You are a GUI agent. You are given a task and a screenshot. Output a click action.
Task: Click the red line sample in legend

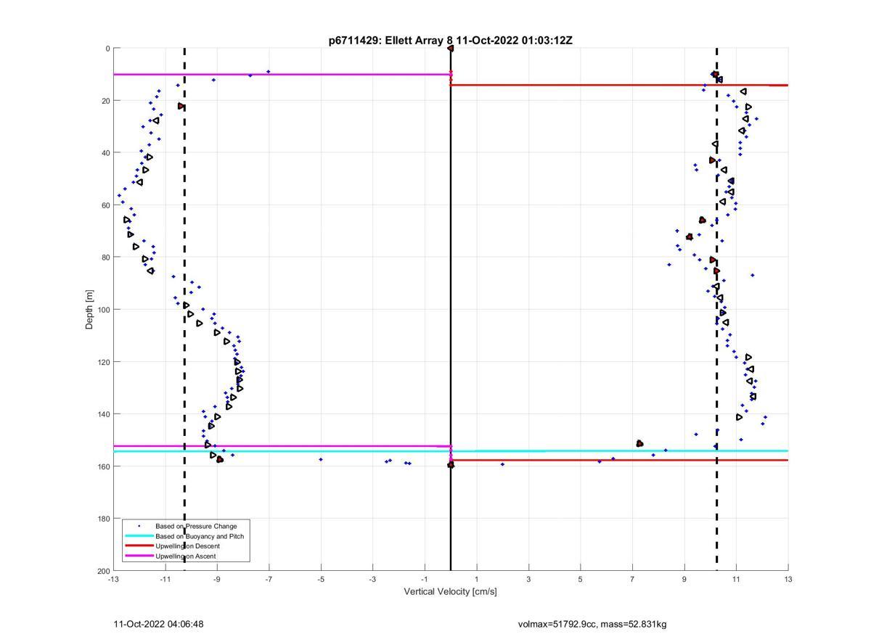tap(139, 546)
